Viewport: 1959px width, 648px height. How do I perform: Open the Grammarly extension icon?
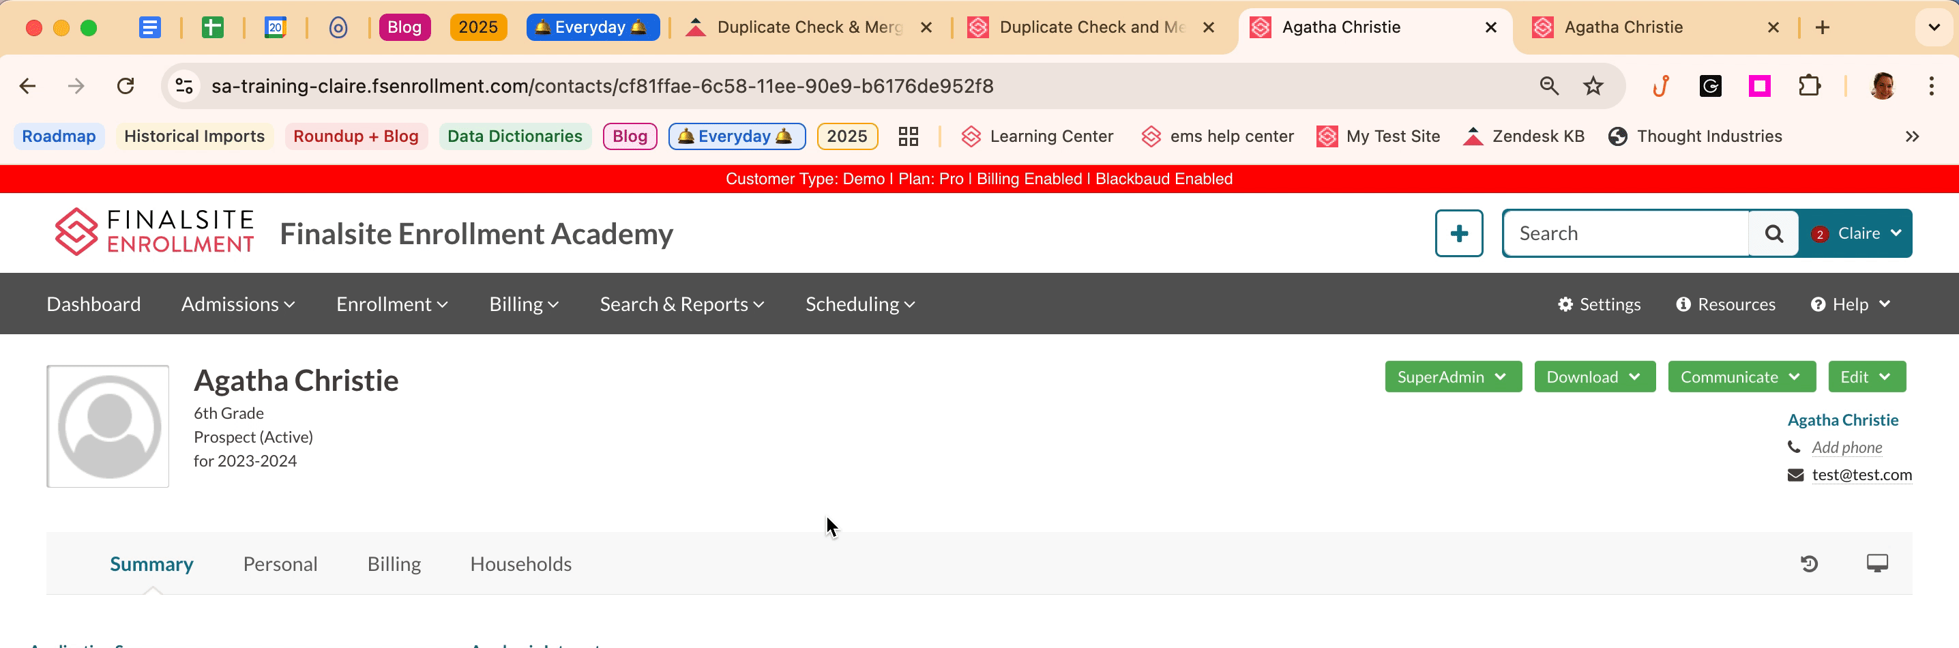tap(1710, 86)
